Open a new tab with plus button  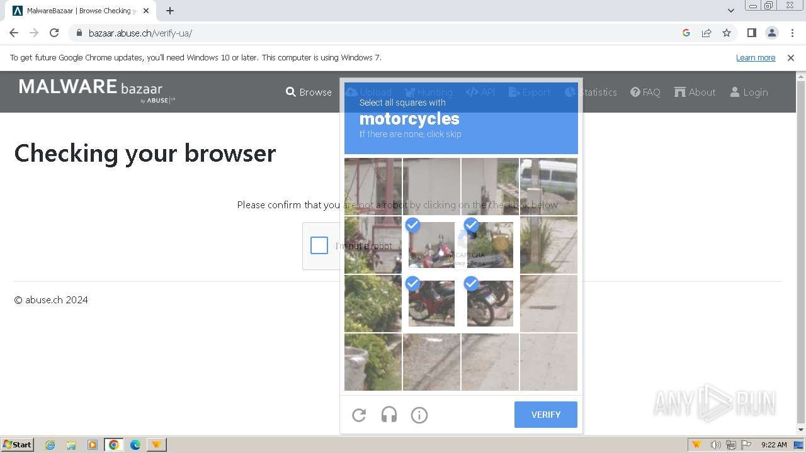coord(170,11)
